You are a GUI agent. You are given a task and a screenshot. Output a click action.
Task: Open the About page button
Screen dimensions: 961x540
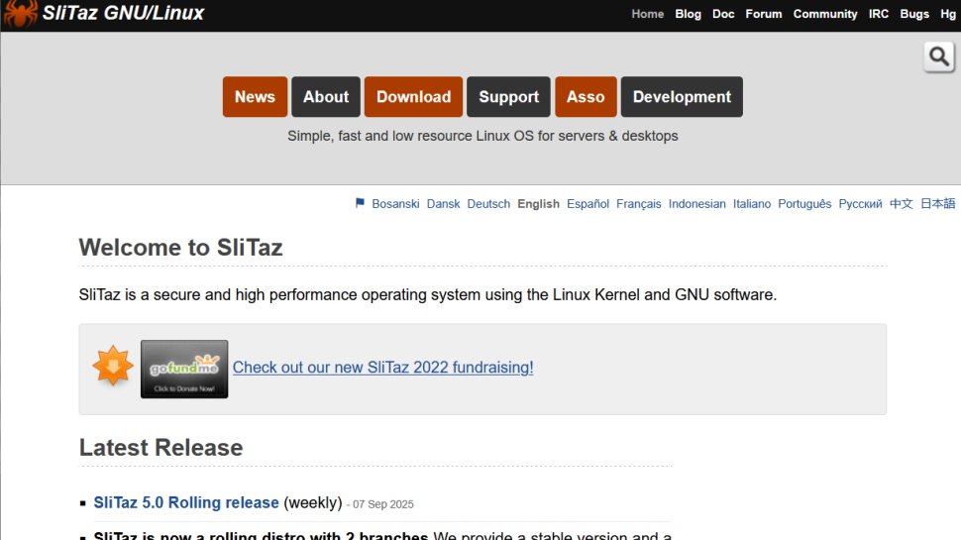click(326, 97)
